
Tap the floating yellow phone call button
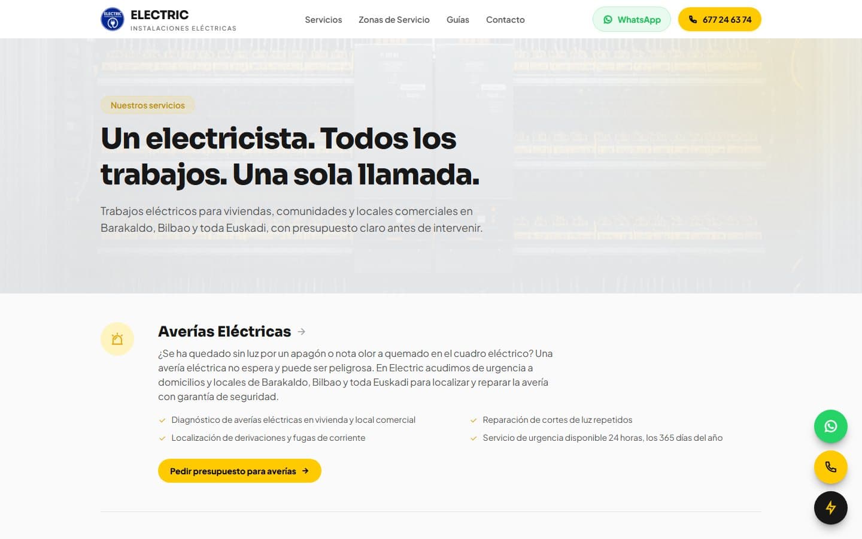click(830, 467)
